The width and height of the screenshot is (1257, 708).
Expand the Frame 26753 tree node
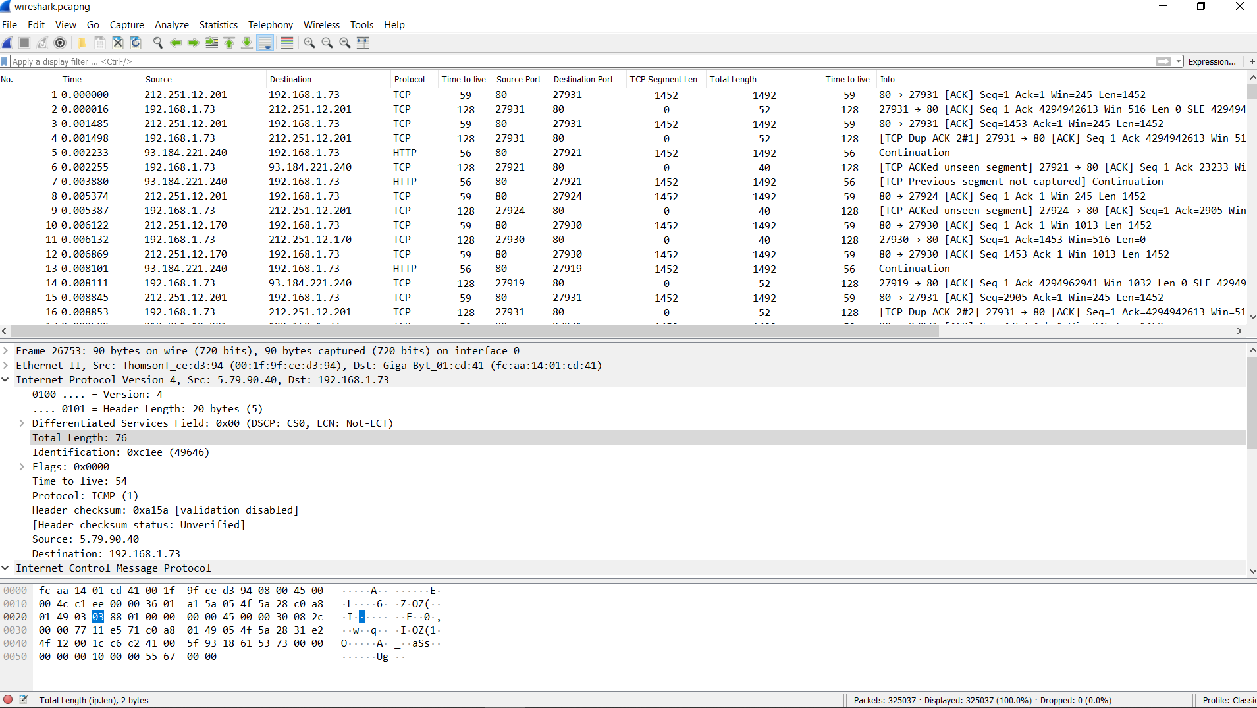click(x=6, y=351)
